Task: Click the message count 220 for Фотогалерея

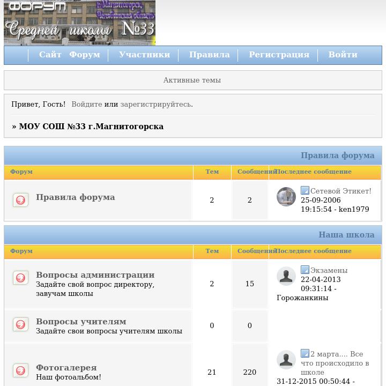Action: (250, 372)
